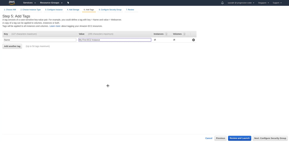Click the info icon next to Instances
This screenshot has height=142, width=289.
pyautogui.click(x=166, y=34)
